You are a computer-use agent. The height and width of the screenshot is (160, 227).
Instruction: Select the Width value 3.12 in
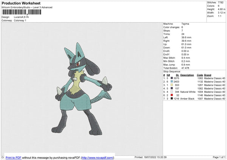pyautogui.click(x=221, y=13)
